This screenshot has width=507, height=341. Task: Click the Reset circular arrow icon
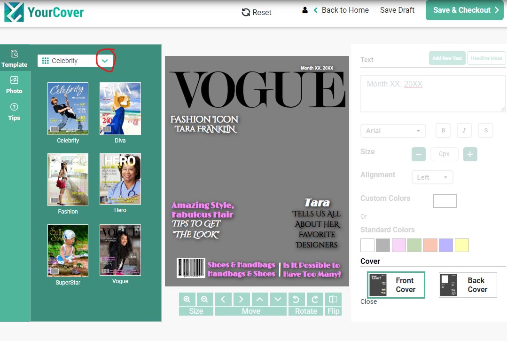[246, 12]
